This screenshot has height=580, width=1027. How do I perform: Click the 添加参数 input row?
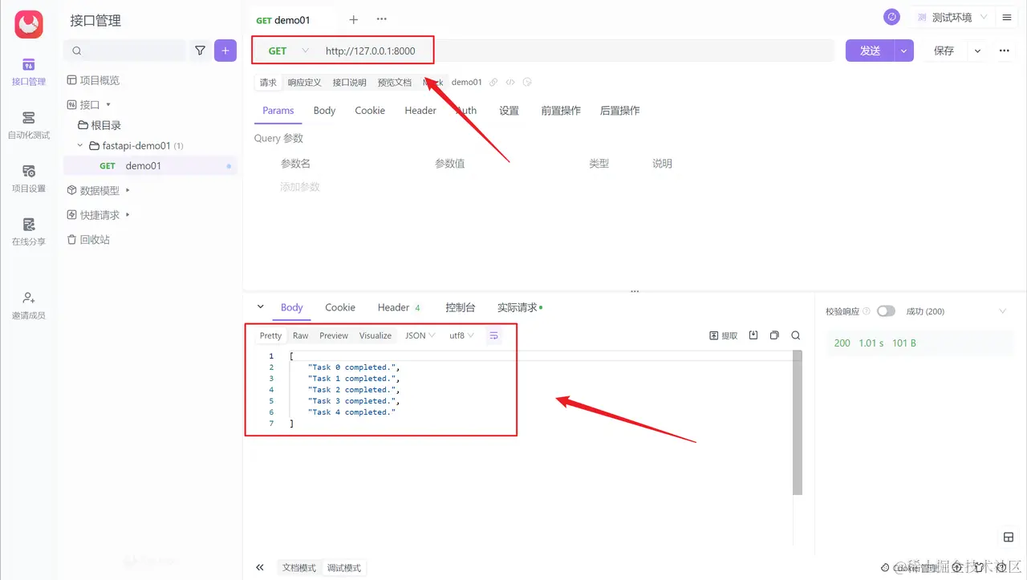(x=300, y=186)
